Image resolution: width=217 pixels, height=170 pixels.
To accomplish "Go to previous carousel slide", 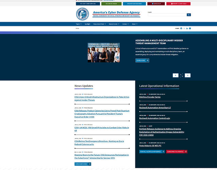I will [176, 75].
